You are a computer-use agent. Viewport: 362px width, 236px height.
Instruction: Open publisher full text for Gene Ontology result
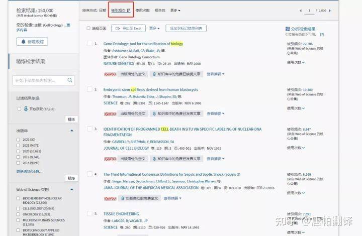[133, 74]
